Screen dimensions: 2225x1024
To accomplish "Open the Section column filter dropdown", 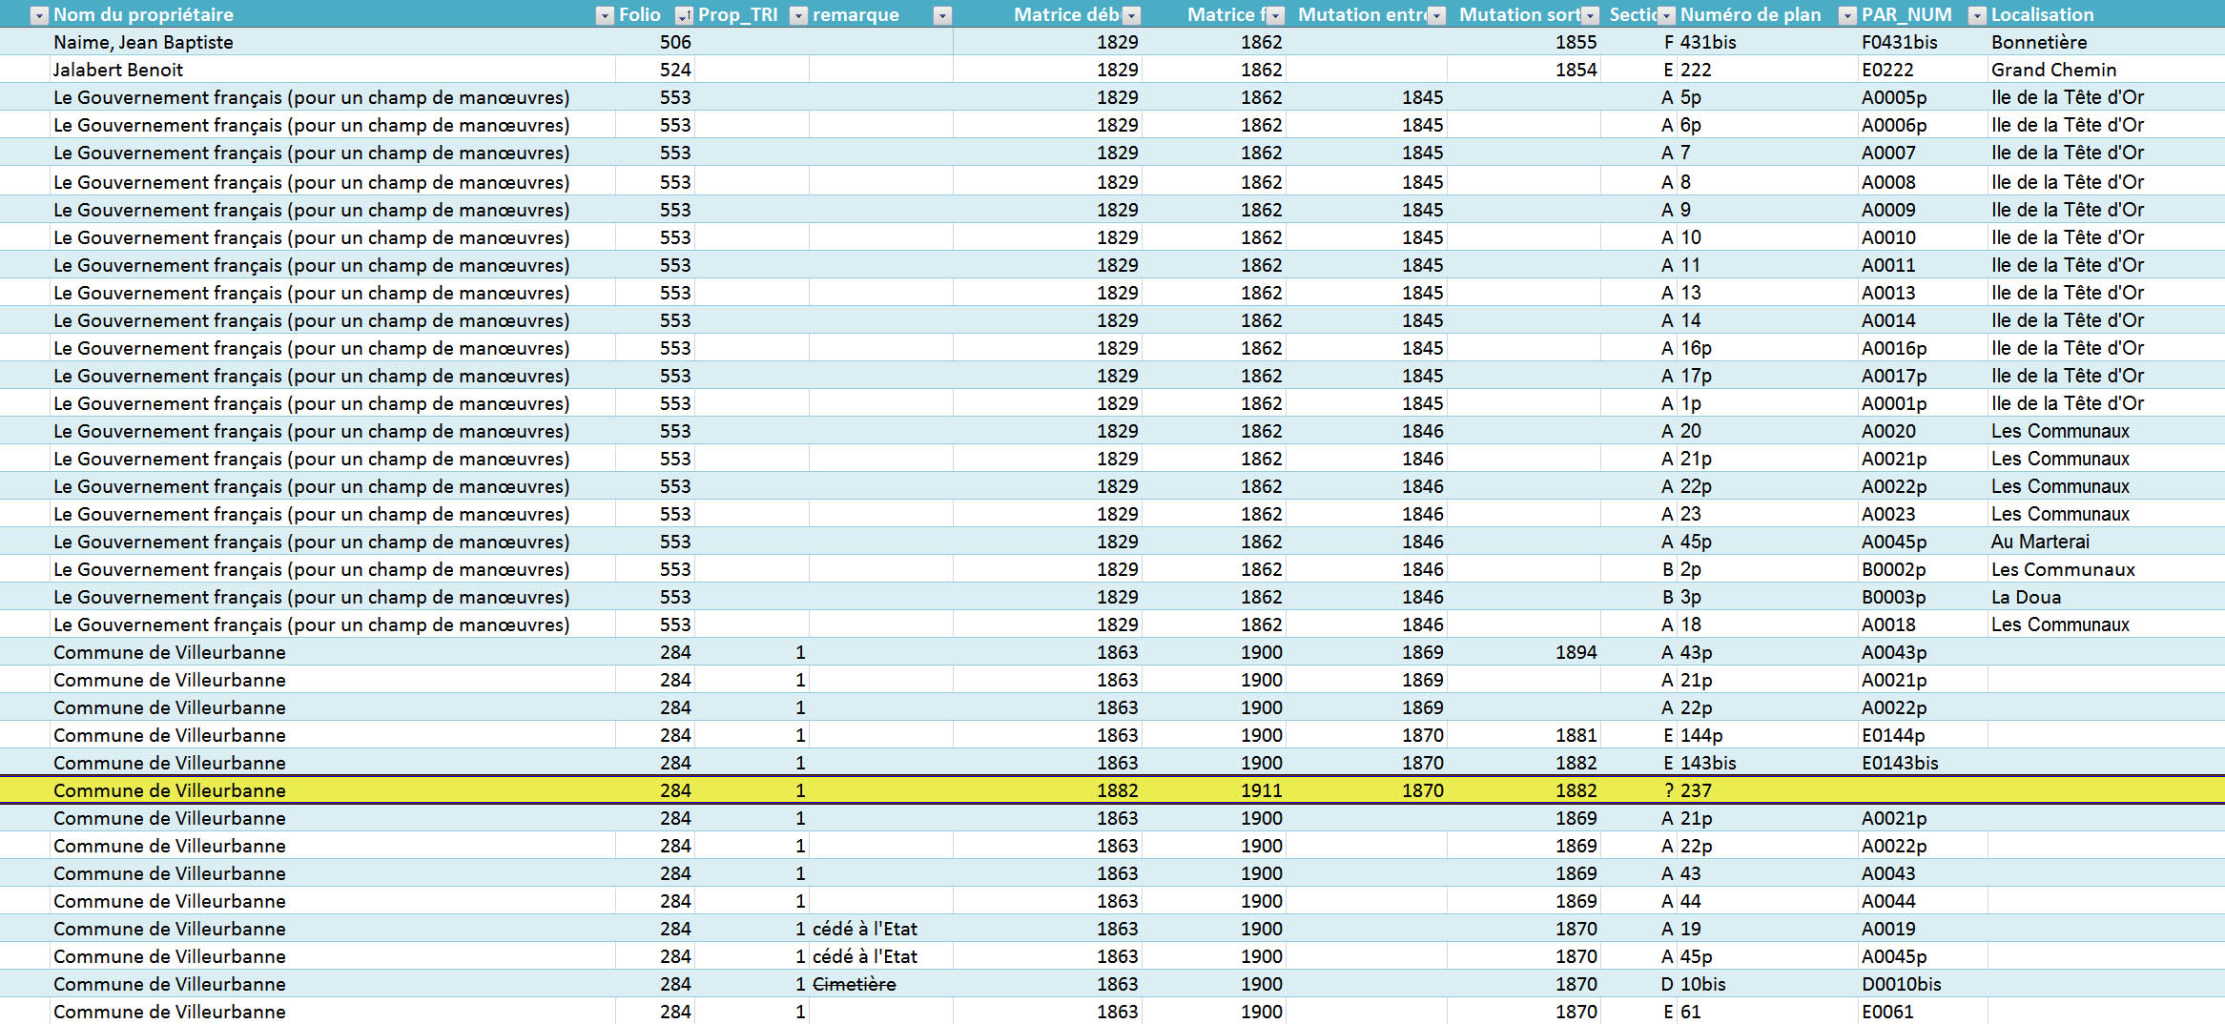I will point(1666,15).
